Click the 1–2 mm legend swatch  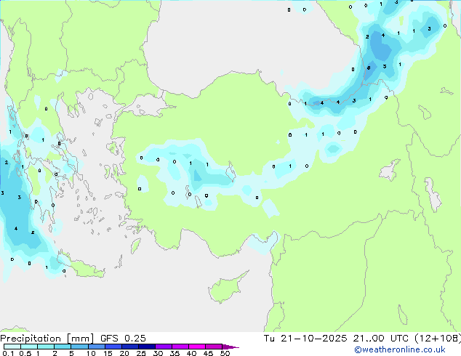46,347
